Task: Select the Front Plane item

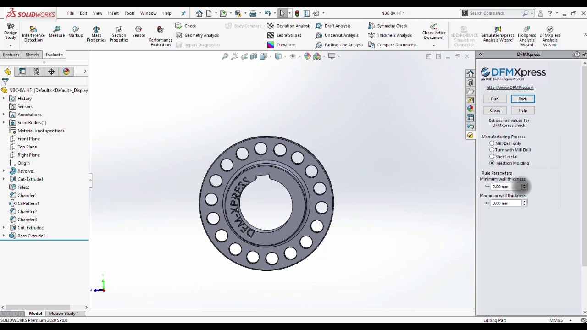Action: point(28,139)
